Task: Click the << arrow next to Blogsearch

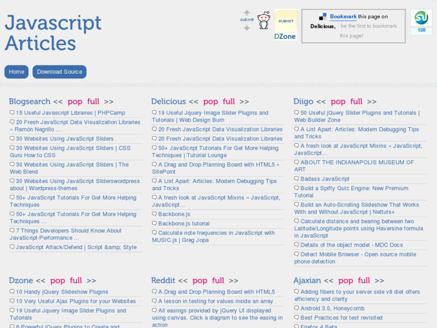Action: pos(58,102)
